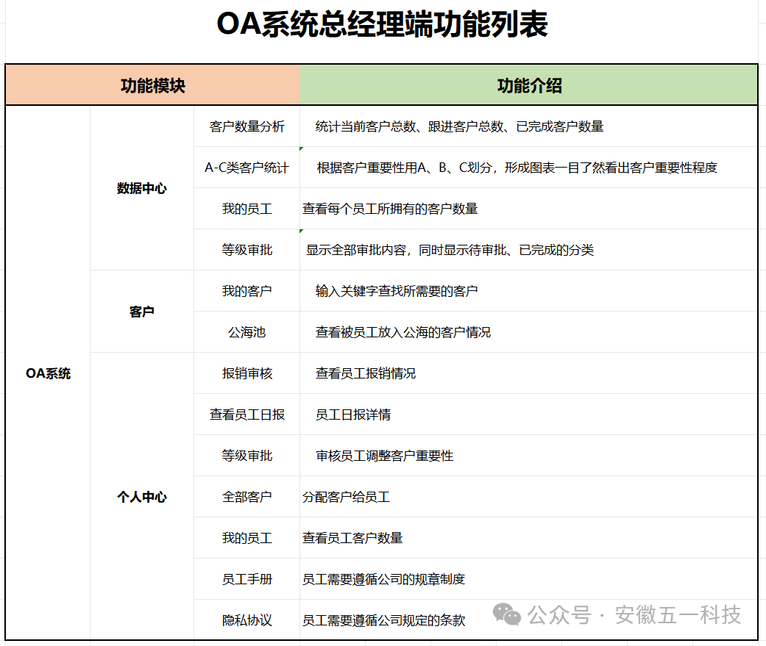Click the '我的客户' cell

[247, 291]
